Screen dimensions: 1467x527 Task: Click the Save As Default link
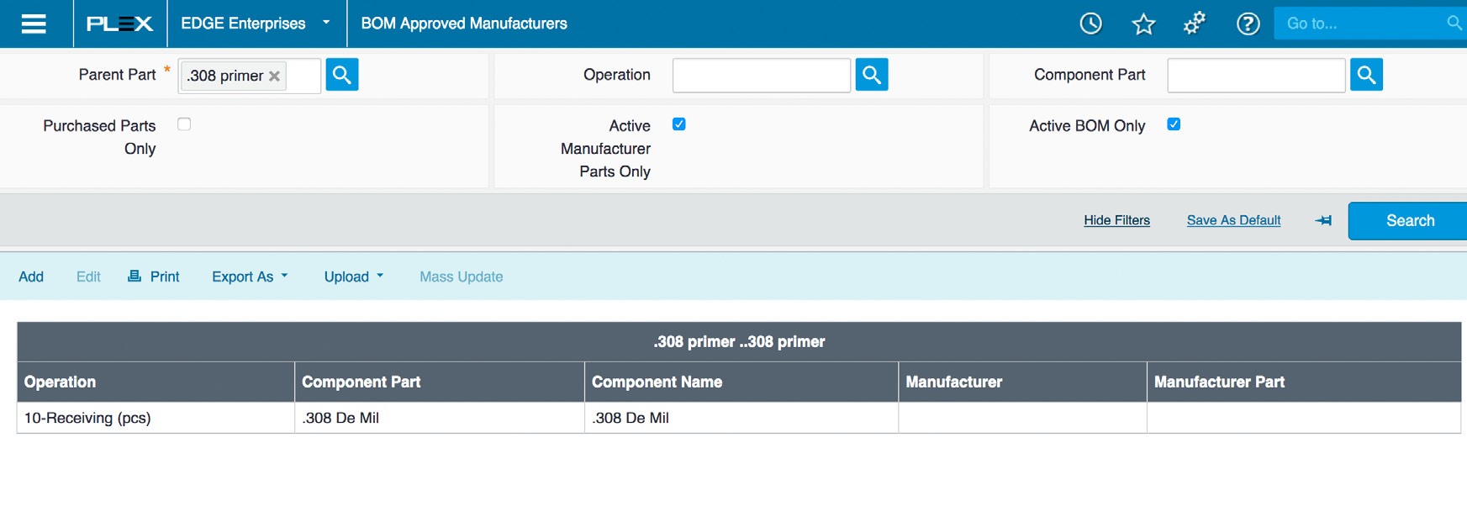1233,220
